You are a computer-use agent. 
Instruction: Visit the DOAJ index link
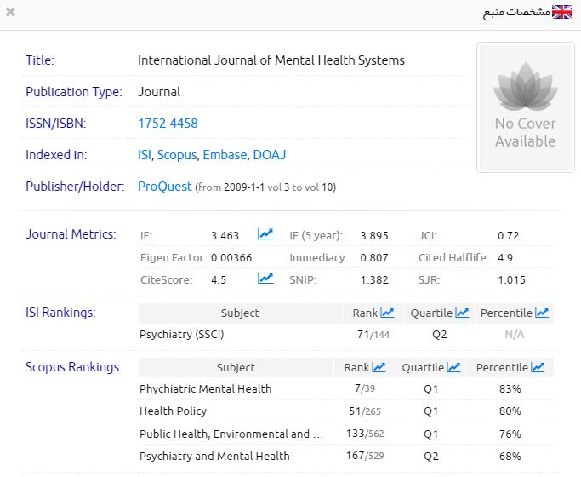269,155
